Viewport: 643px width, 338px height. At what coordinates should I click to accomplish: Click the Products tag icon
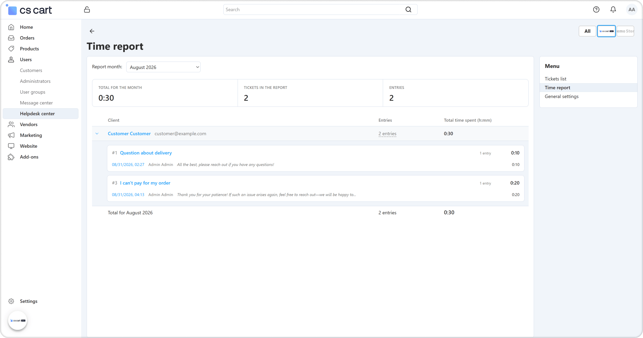click(x=11, y=49)
